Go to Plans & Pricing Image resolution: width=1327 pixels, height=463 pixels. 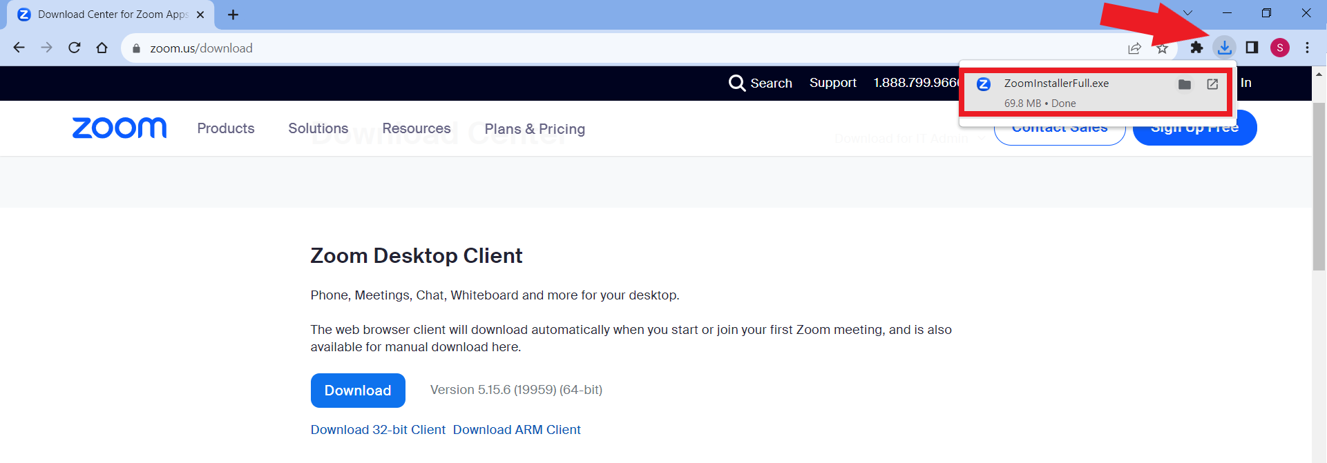[x=535, y=129]
